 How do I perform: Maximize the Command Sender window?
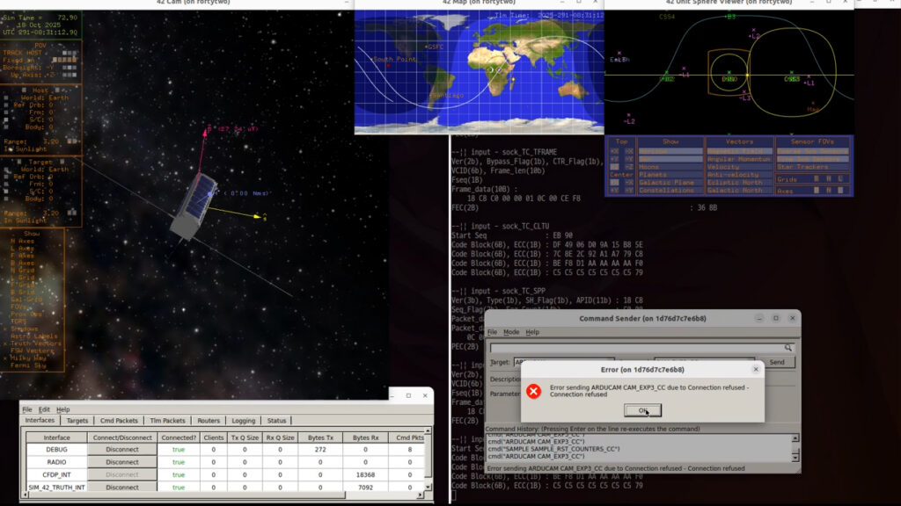click(x=776, y=318)
